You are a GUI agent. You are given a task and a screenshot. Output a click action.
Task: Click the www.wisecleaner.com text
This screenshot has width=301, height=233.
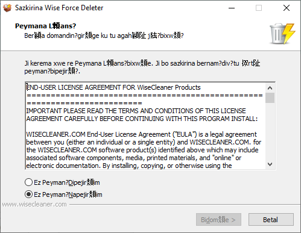point(34,204)
